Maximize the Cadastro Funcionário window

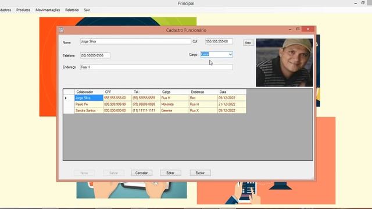[298, 29]
